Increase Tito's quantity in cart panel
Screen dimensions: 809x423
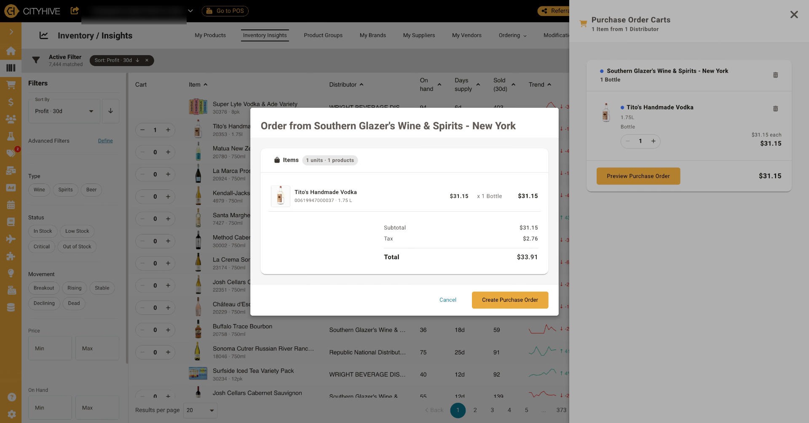653,141
